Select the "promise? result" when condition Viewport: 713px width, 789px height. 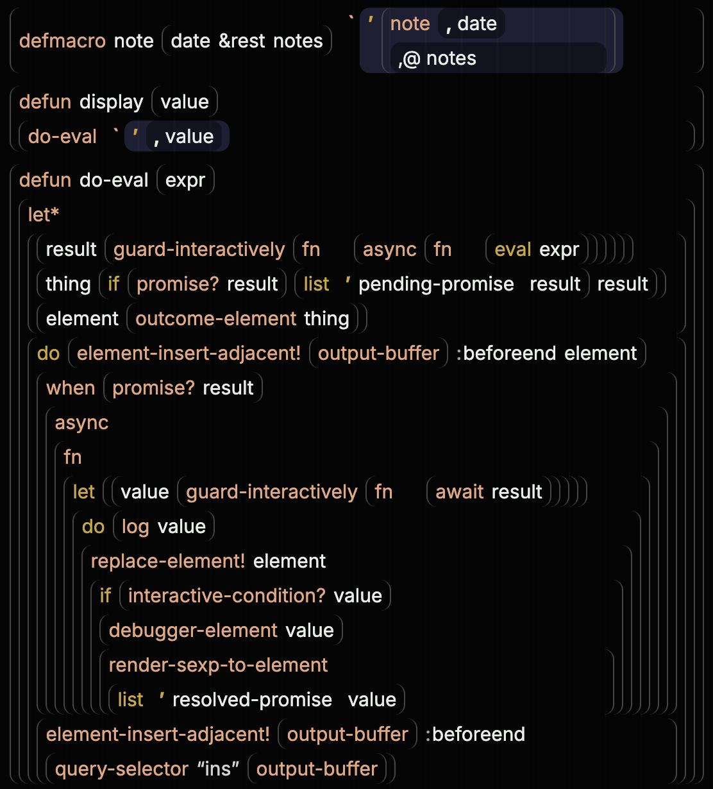183,388
